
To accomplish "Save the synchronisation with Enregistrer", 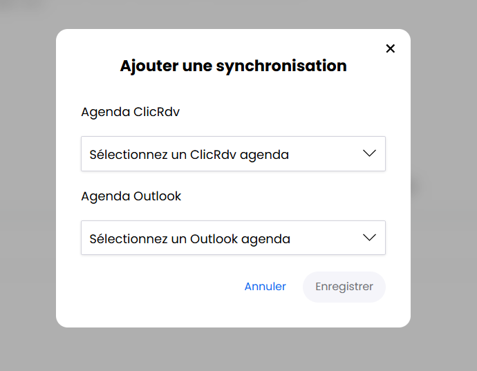I will tap(344, 287).
